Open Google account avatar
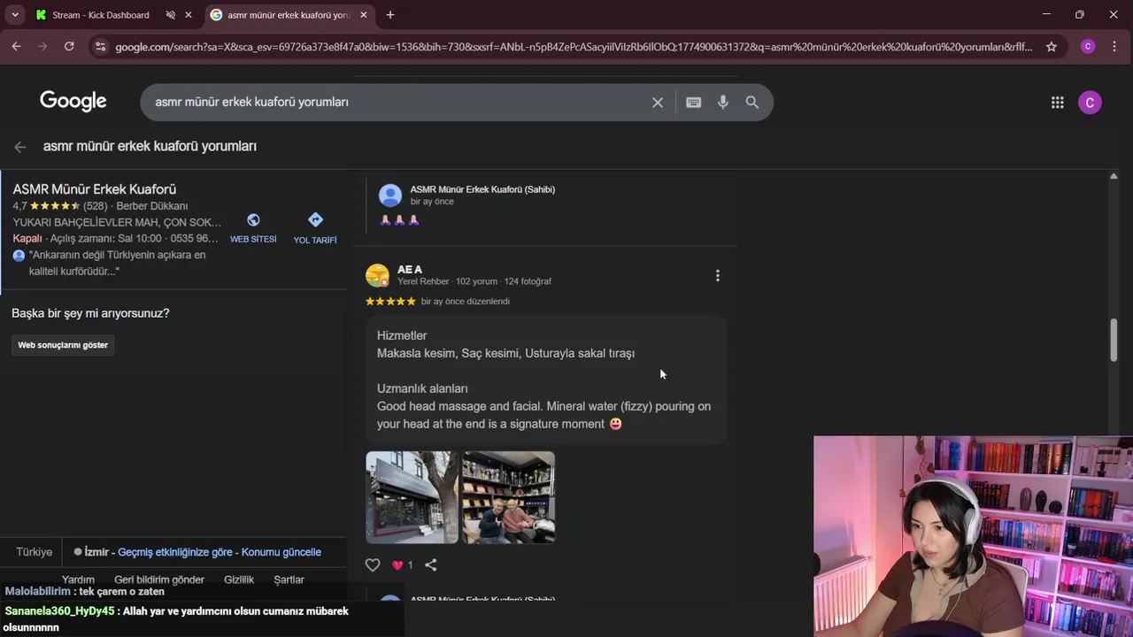1133x637 pixels. coord(1090,103)
